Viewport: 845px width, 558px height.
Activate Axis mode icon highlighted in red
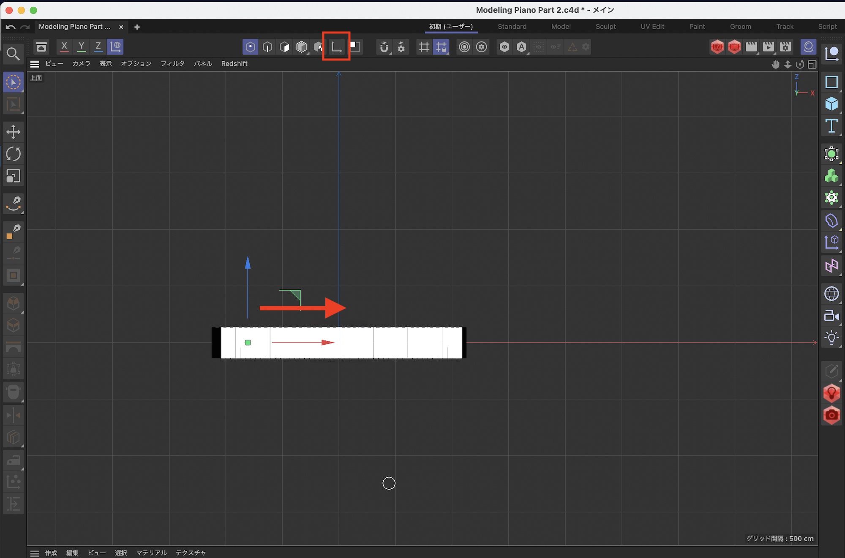coord(336,46)
